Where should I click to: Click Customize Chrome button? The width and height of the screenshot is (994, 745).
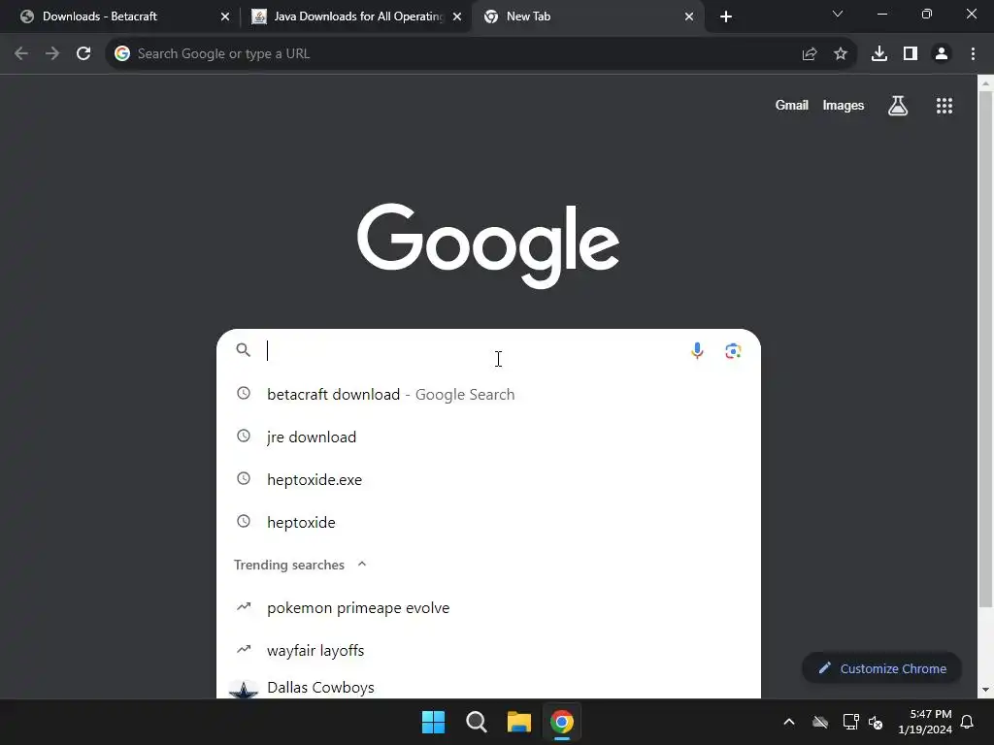(x=881, y=668)
